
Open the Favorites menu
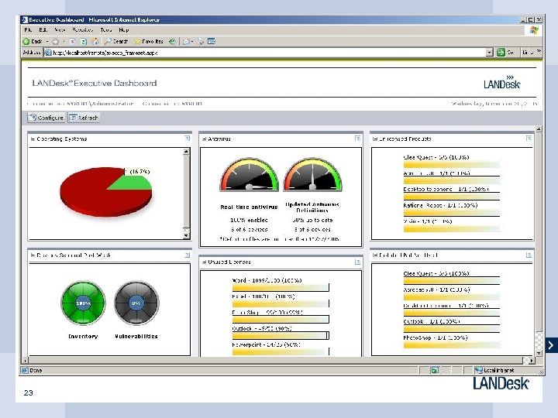83,30
